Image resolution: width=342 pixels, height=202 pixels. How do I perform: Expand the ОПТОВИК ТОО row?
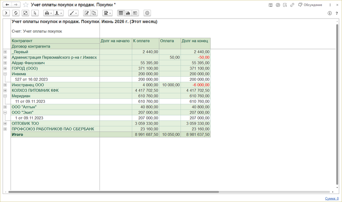point(5,123)
